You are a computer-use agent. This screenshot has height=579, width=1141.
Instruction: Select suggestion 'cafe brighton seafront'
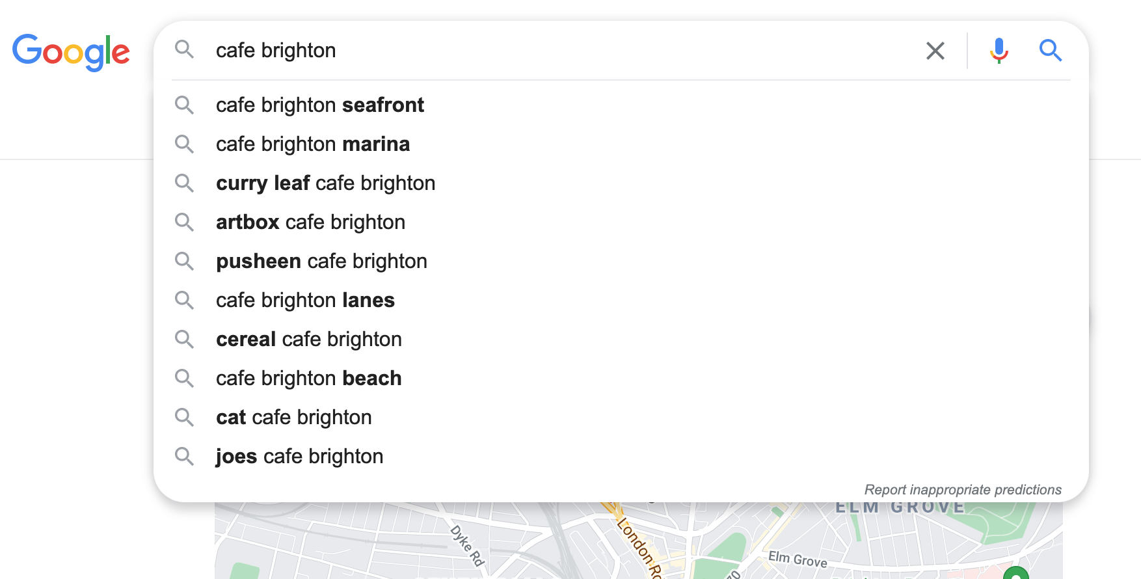click(x=319, y=105)
